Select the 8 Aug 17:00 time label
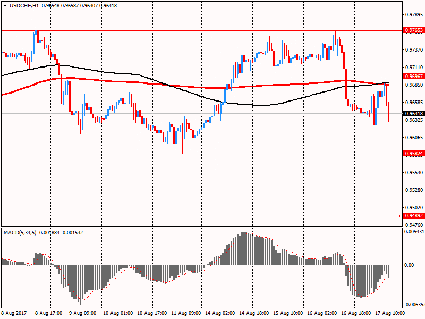Image resolution: width=425 pixels, height=319 pixels. coord(49,313)
